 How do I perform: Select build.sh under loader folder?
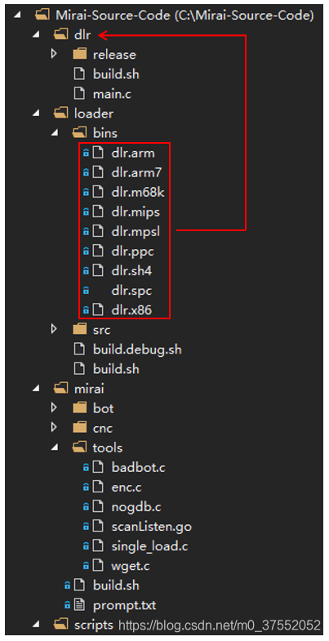116,369
